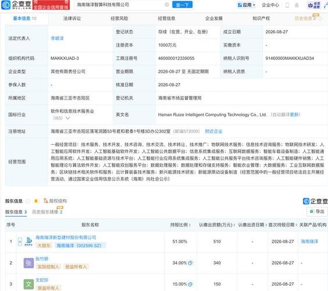Switch to the 法律诉讼 tab
Image resolution: width=328 pixels, height=291 pixels.
[72, 19]
